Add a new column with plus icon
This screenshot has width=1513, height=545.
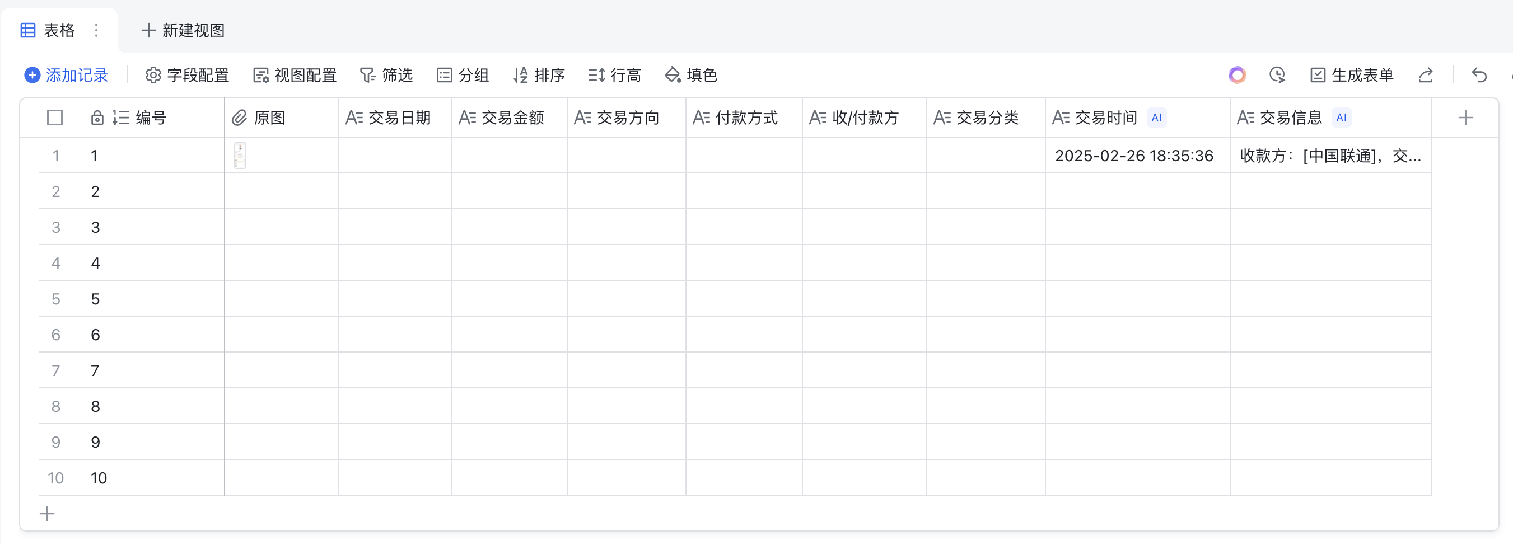1465,118
